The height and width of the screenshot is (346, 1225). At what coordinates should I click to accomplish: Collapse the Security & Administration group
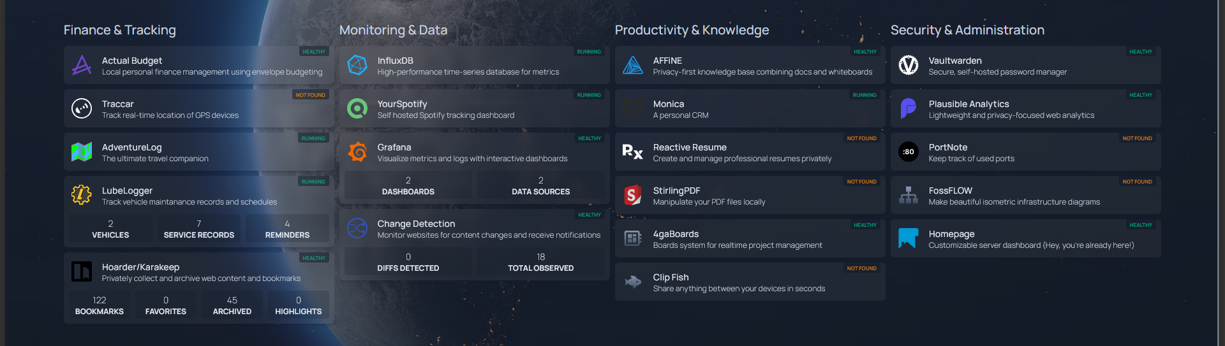[x=968, y=30]
